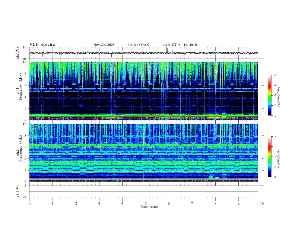295x228 pixels.
Task: Click the ch.2 spectrogram color scale bar
Action: 269,157
